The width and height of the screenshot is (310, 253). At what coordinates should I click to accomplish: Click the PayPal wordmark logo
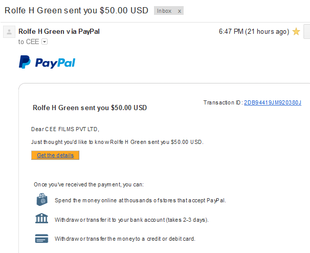[55, 63]
